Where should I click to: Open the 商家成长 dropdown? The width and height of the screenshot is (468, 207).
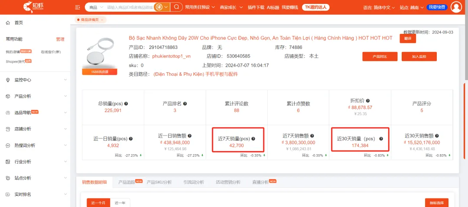pyautogui.click(x=231, y=7)
